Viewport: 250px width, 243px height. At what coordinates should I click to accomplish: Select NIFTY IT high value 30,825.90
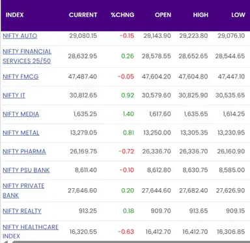pos(193,95)
